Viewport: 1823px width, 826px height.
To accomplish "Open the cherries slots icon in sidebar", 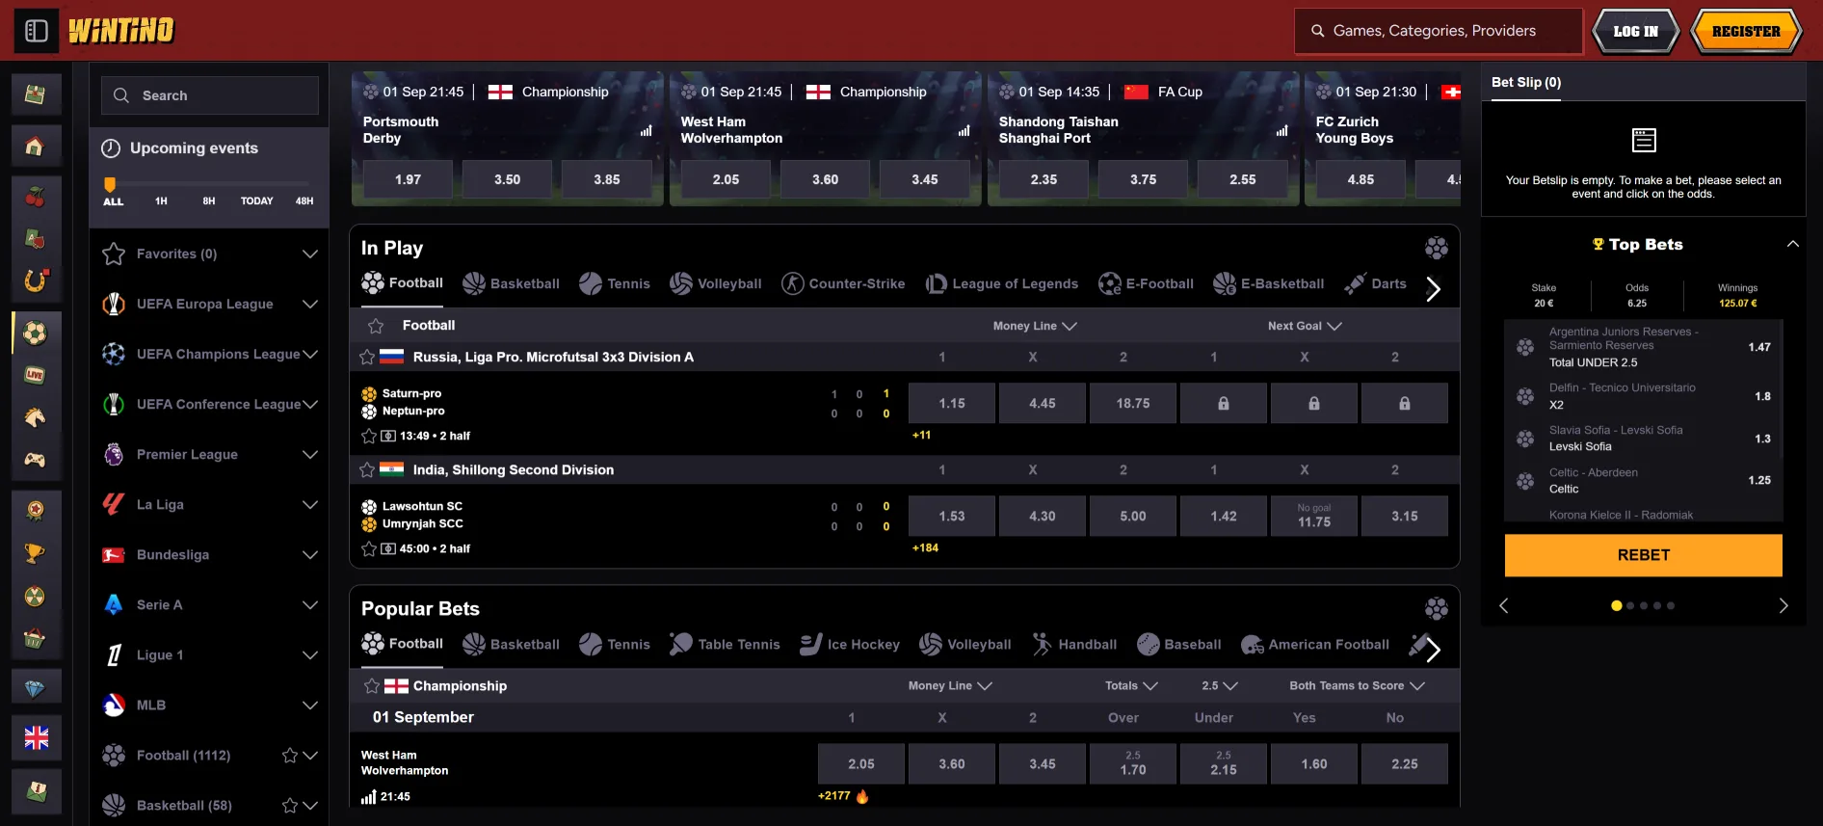I will (36, 199).
